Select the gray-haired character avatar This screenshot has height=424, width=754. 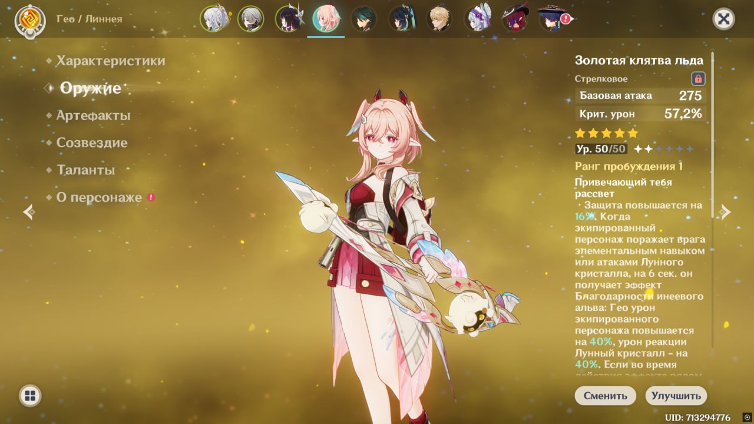tap(250, 19)
